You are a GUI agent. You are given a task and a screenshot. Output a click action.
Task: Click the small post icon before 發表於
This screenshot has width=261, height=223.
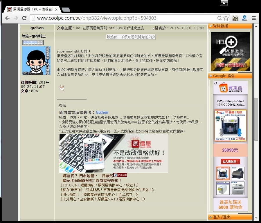pos(154,28)
